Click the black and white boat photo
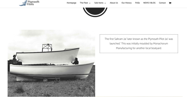 [x=51, y=63]
